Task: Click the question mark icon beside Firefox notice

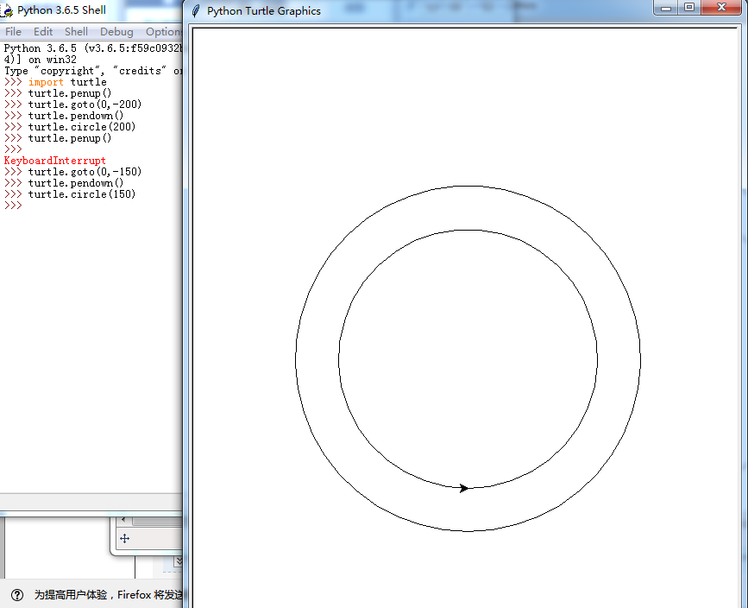Action: tap(17, 594)
